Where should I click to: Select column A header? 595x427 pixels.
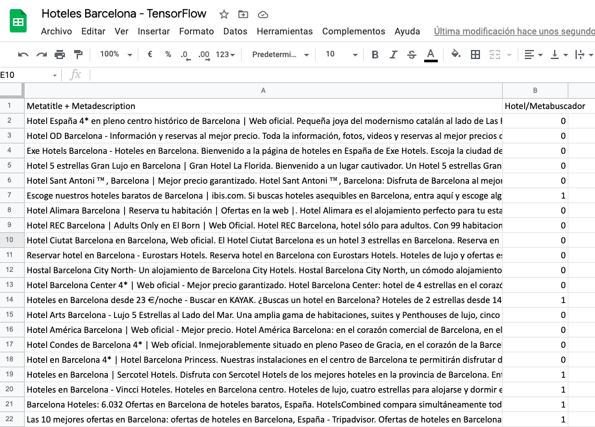pyautogui.click(x=263, y=91)
